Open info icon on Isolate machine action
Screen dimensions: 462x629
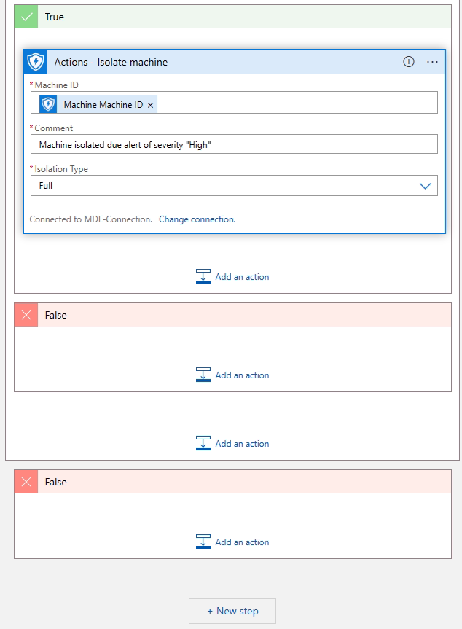click(x=409, y=62)
